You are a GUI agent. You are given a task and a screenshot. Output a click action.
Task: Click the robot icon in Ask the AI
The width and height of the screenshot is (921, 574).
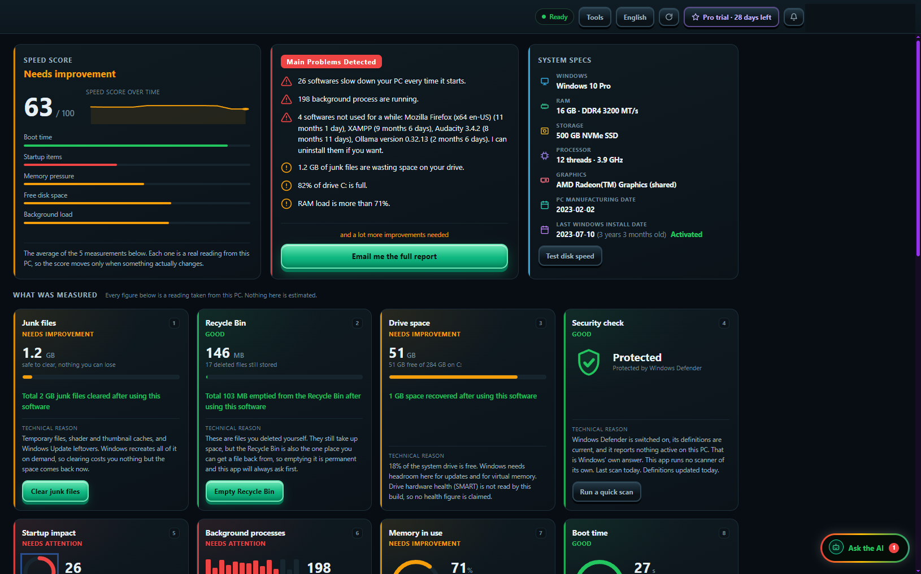[836, 547]
